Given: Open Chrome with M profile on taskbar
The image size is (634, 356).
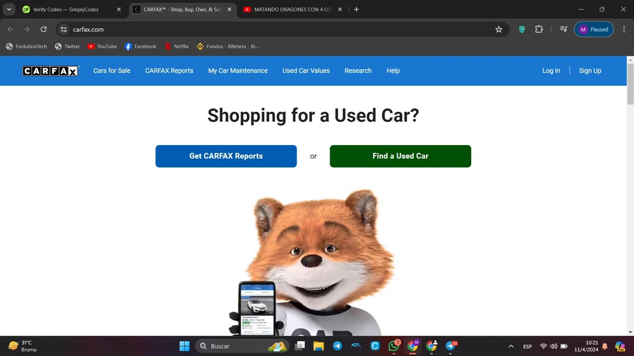Looking at the screenshot, I should click(x=413, y=346).
